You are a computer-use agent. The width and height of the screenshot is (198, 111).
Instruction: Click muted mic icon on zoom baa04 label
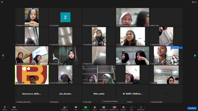click(50, 26)
